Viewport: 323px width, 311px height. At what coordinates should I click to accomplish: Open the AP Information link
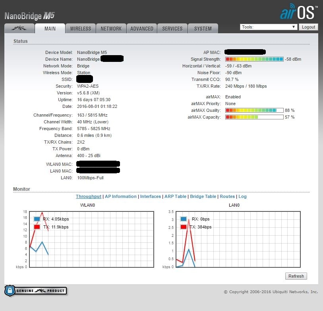point(120,196)
